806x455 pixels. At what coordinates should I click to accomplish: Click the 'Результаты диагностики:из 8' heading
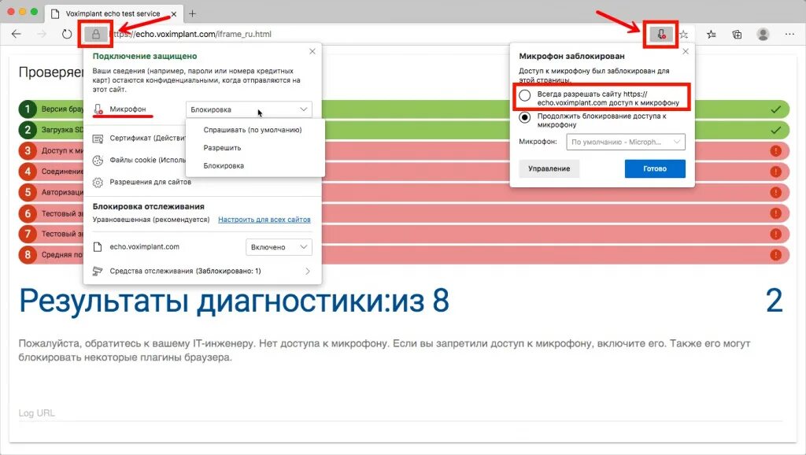[x=234, y=301]
